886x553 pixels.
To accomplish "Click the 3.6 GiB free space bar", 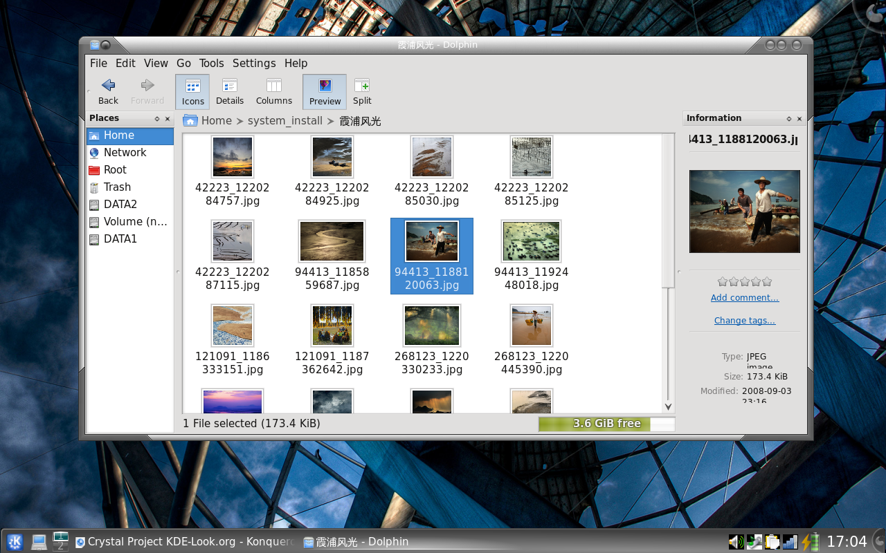I will (606, 424).
